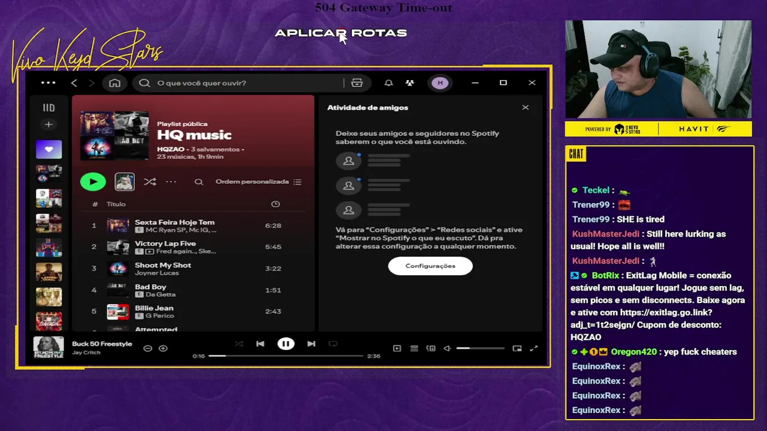This screenshot has width=767, height=431.
Task: Mute the volume speaker icon
Action: 447,348
